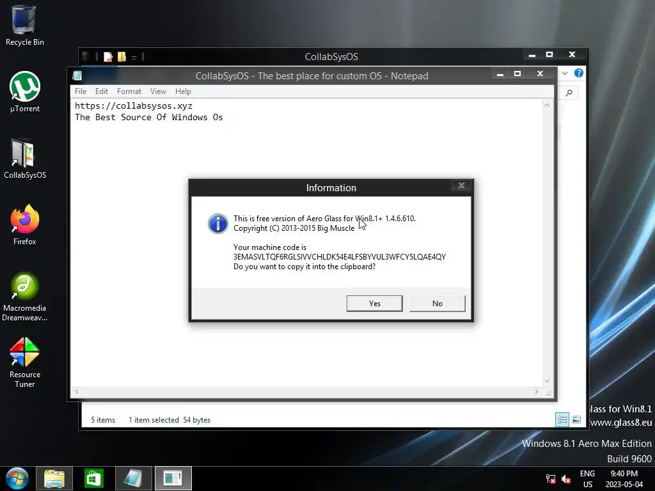Switch Explorer to large icons view
655x491 pixels.
(x=576, y=419)
